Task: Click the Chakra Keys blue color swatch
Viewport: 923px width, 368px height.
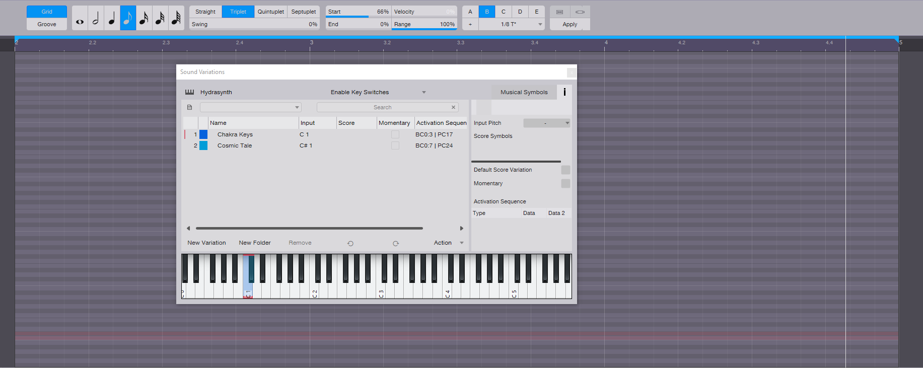Action: tap(203, 134)
